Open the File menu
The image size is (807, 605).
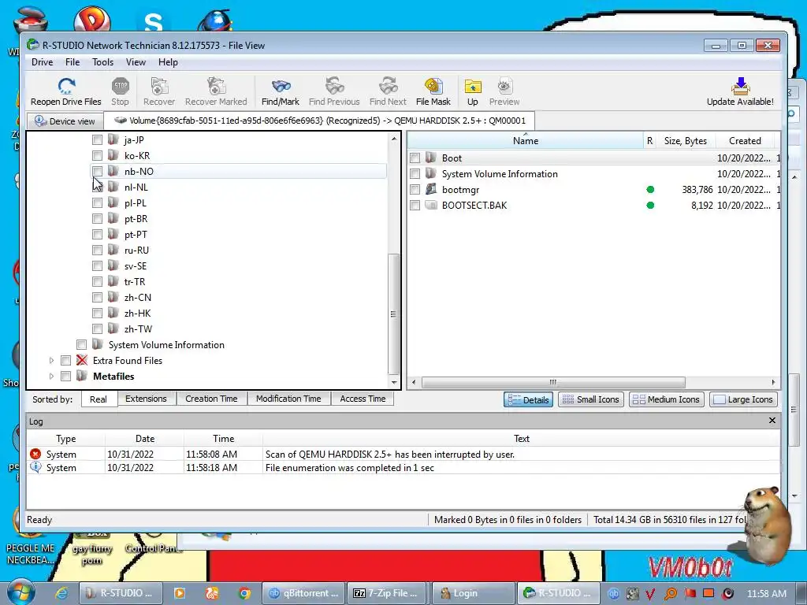click(x=73, y=62)
